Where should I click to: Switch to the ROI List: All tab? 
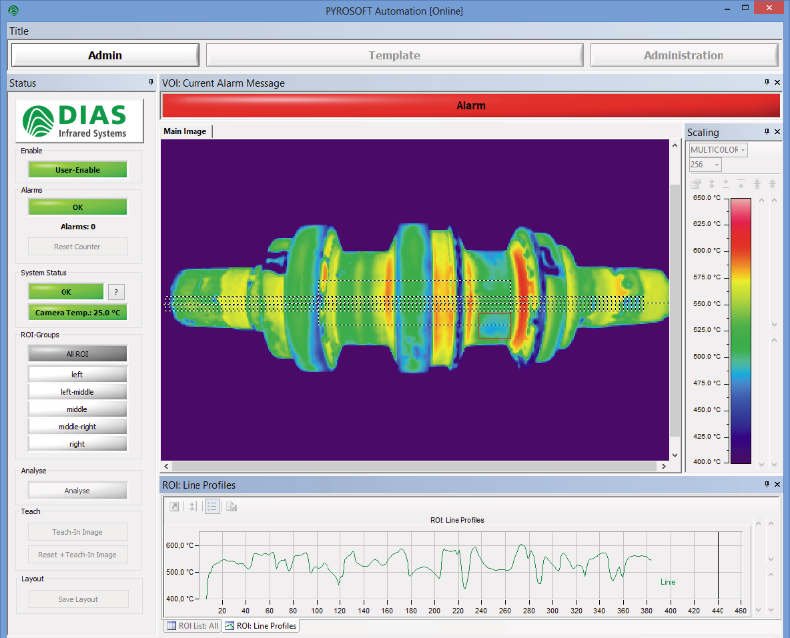pyautogui.click(x=192, y=626)
